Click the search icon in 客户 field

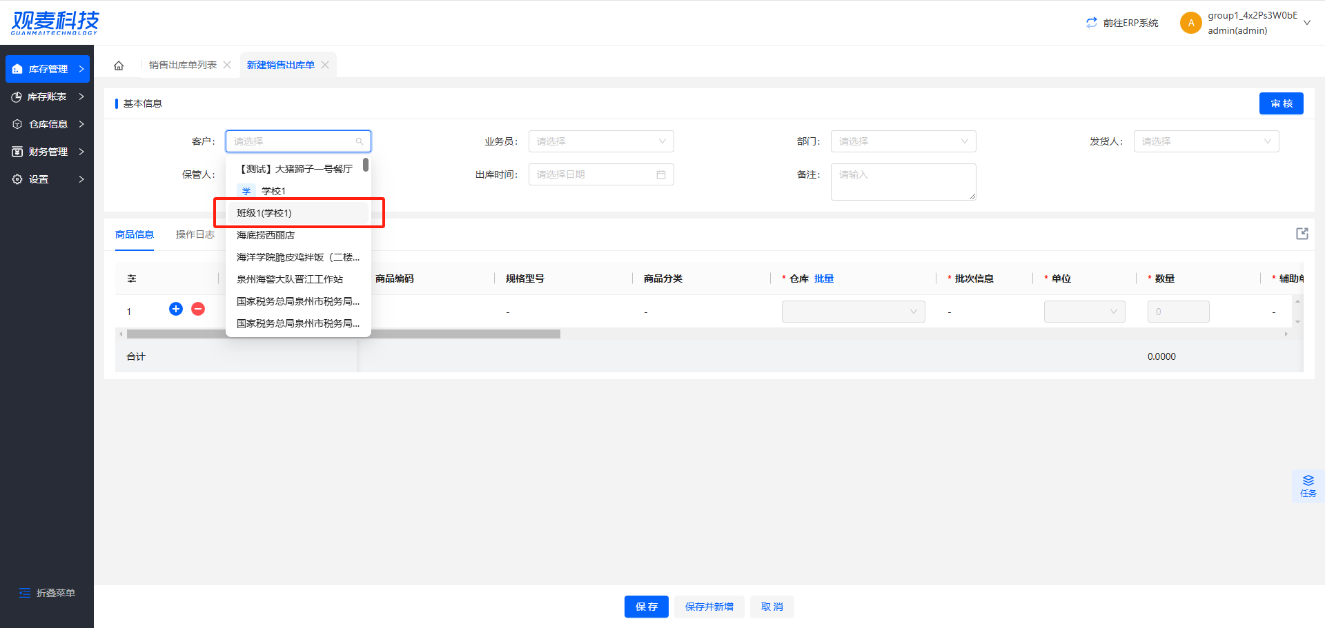(x=360, y=141)
